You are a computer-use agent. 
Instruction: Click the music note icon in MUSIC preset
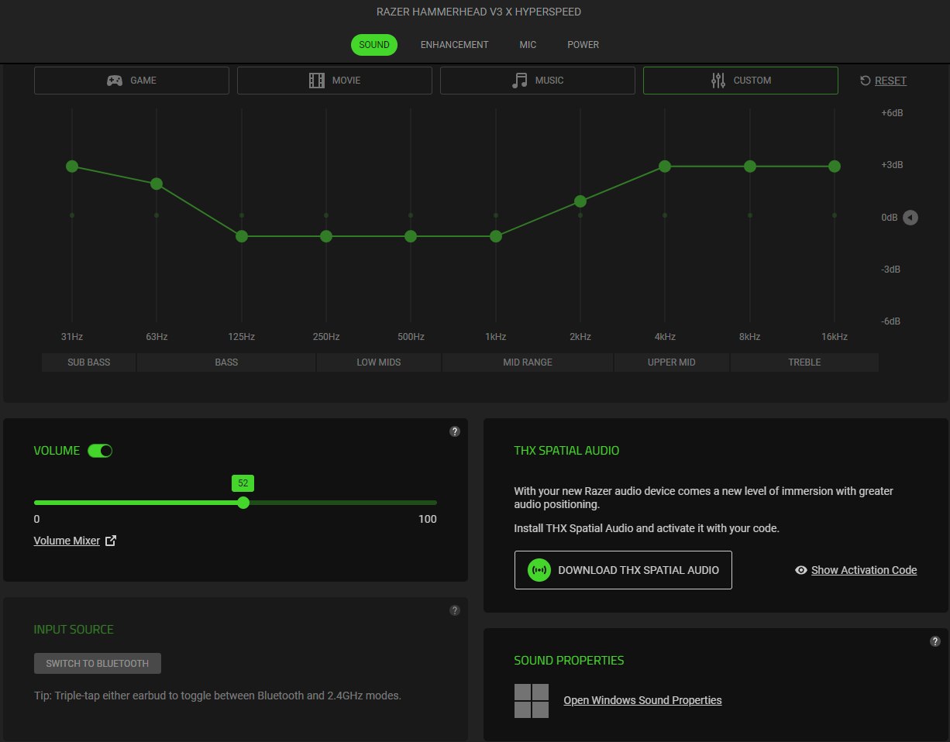coord(519,81)
